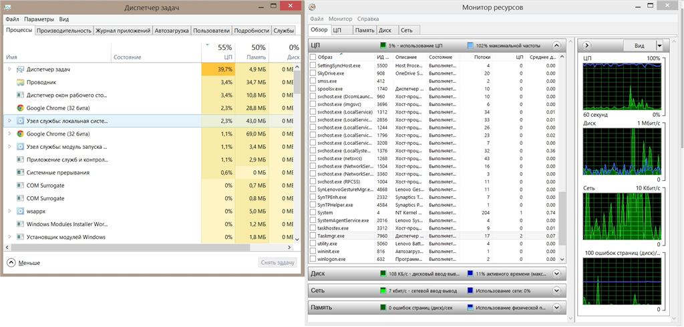The height and width of the screenshot is (327, 684).
Task: Expand the Память section chevron
Action: point(556,308)
